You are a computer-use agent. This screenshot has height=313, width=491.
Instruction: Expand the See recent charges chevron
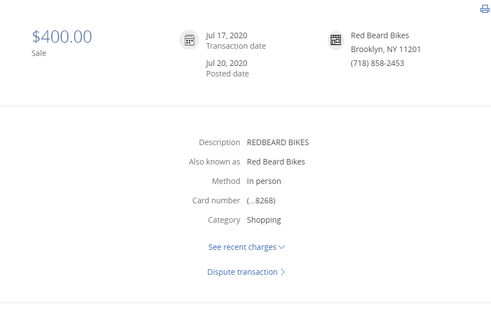(282, 247)
